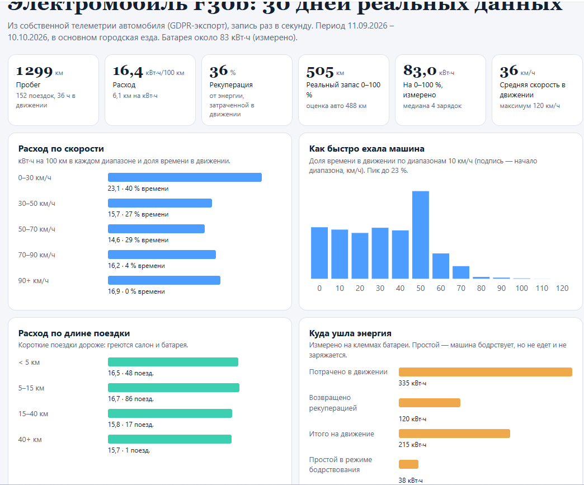Click the 505 км real range value
This screenshot has width=584, height=485.
click(x=325, y=72)
